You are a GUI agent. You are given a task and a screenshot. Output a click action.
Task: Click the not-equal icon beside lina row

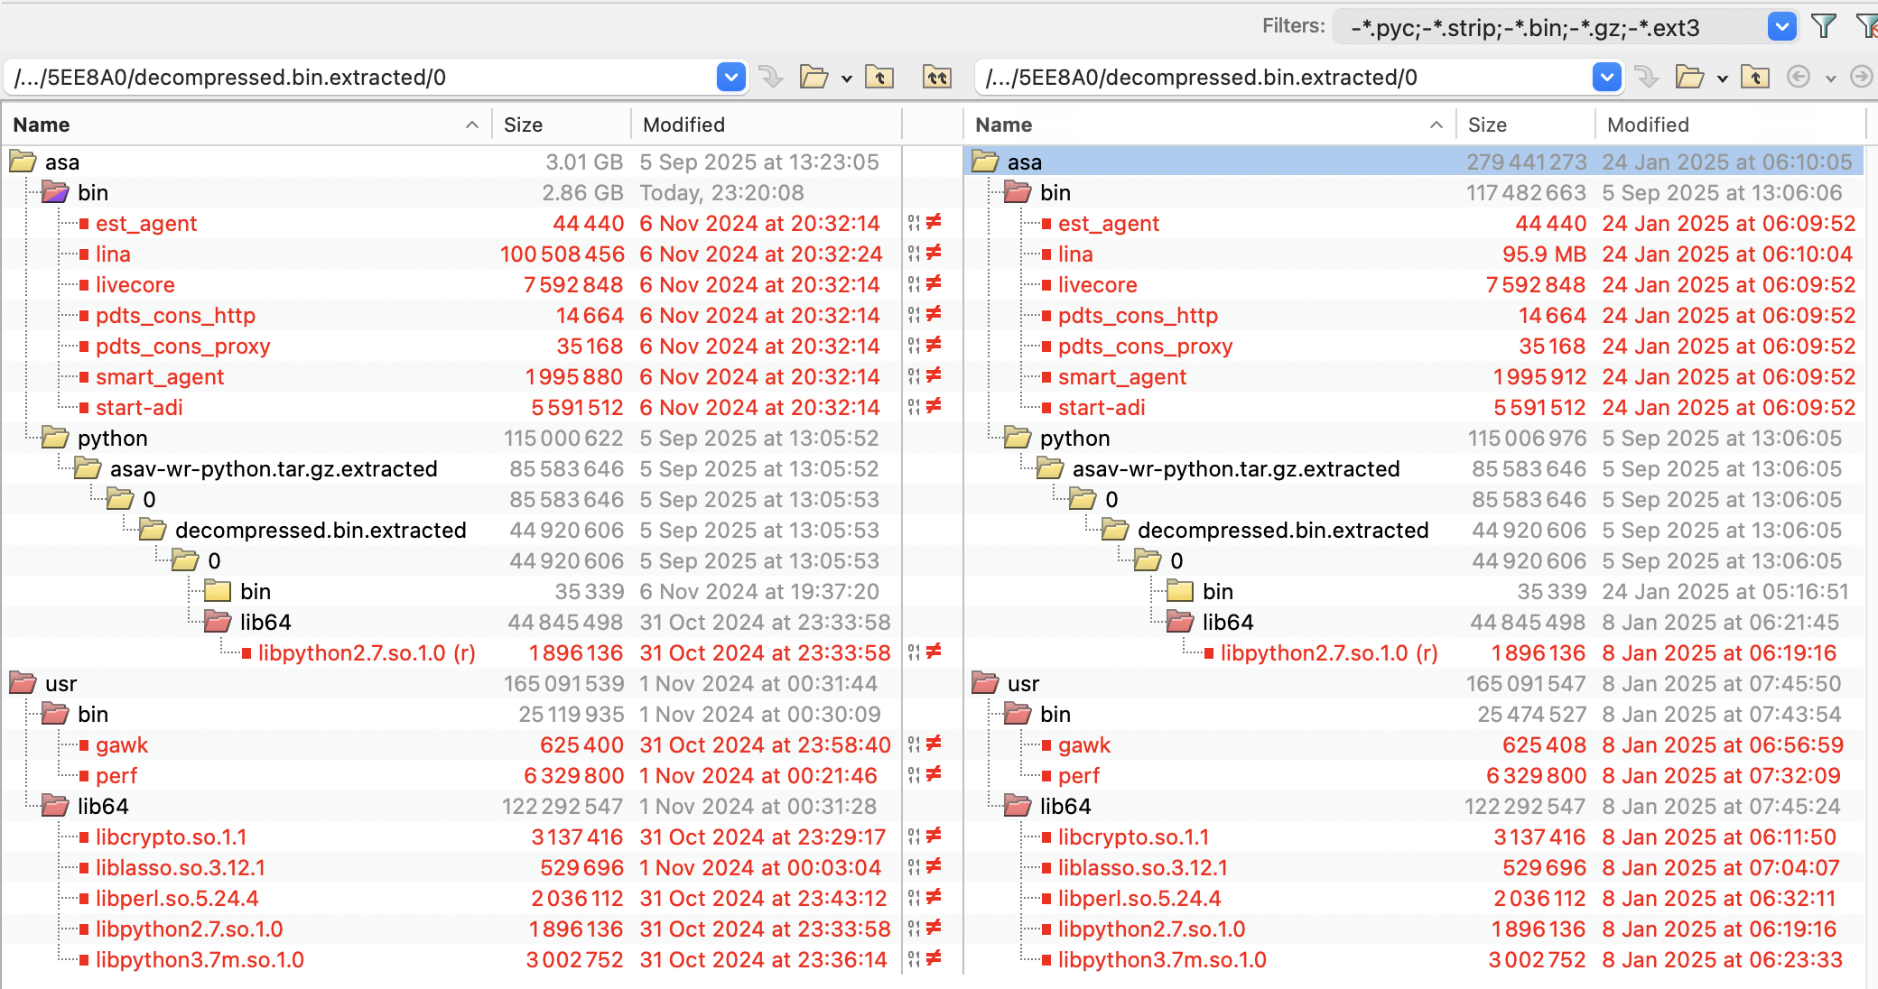tap(934, 253)
